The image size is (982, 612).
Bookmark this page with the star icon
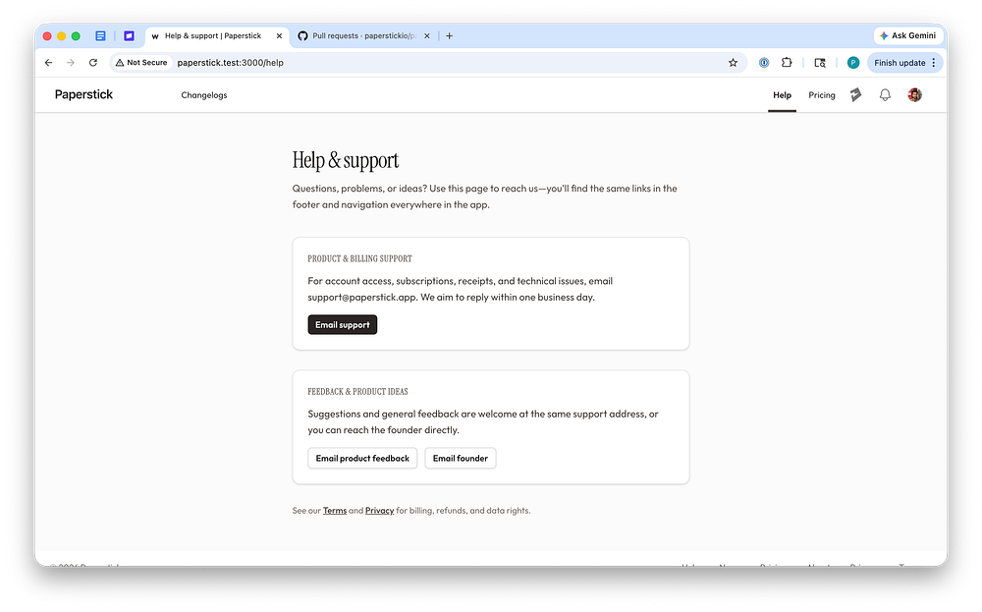tap(733, 63)
